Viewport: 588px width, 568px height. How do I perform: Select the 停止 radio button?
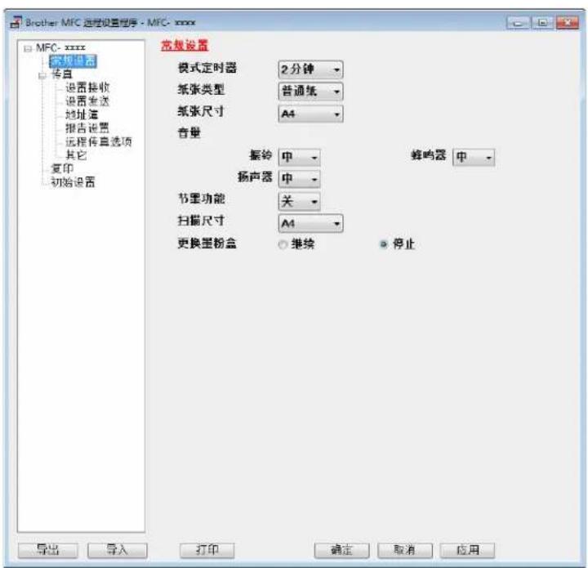[383, 244]
